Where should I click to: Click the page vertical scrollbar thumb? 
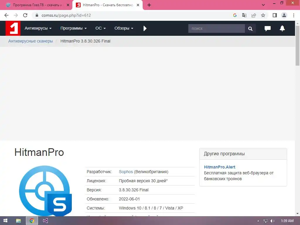tap(298, 45)
